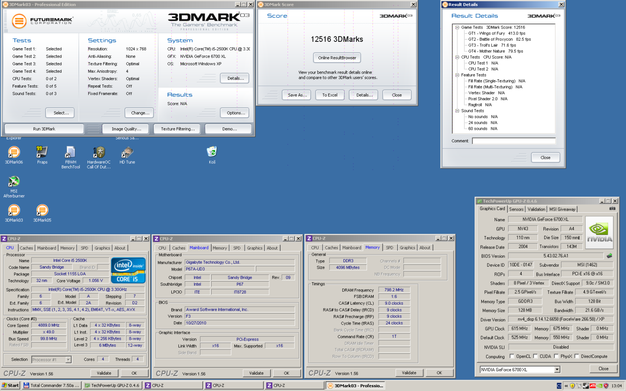Click the GPU-Z BIOS save chip icon
The height and width of the screenshot is (391, 626).
tap(609, 256)
